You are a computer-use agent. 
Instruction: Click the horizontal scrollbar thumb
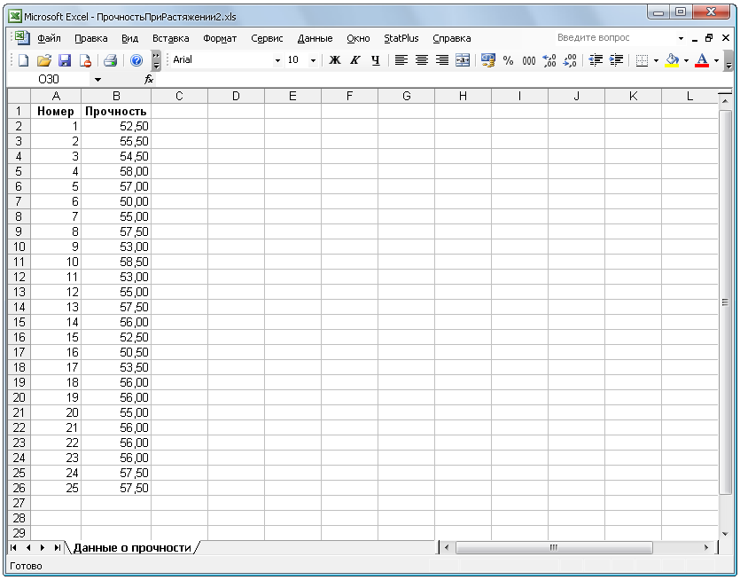pos(554,547)
